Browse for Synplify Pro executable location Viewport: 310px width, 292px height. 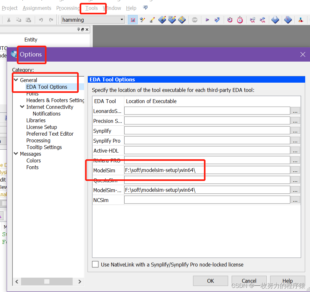tap(295, 140)
